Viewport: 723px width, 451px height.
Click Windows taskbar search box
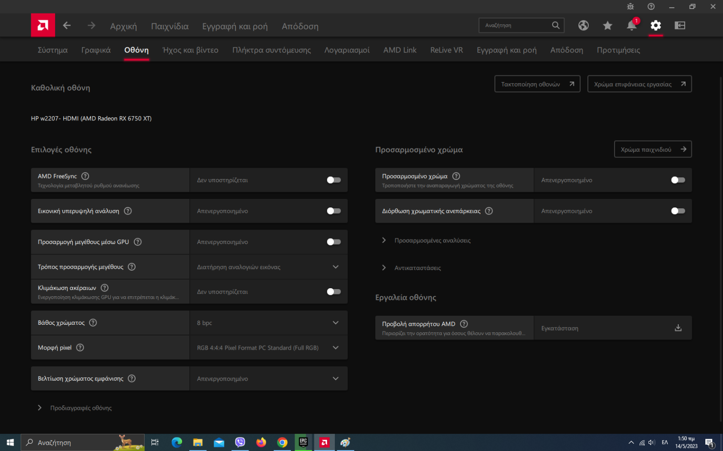[x=83, y=442]
